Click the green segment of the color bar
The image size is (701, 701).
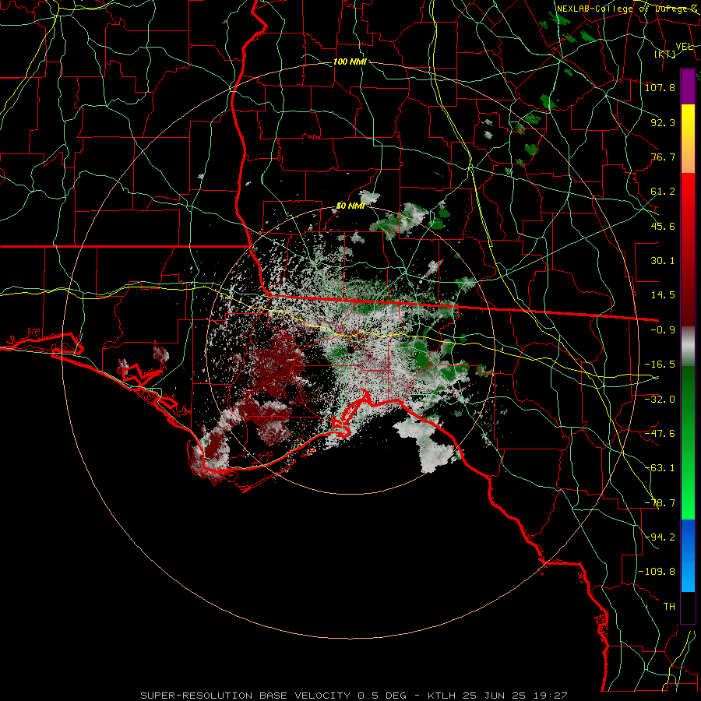[688, 442]
